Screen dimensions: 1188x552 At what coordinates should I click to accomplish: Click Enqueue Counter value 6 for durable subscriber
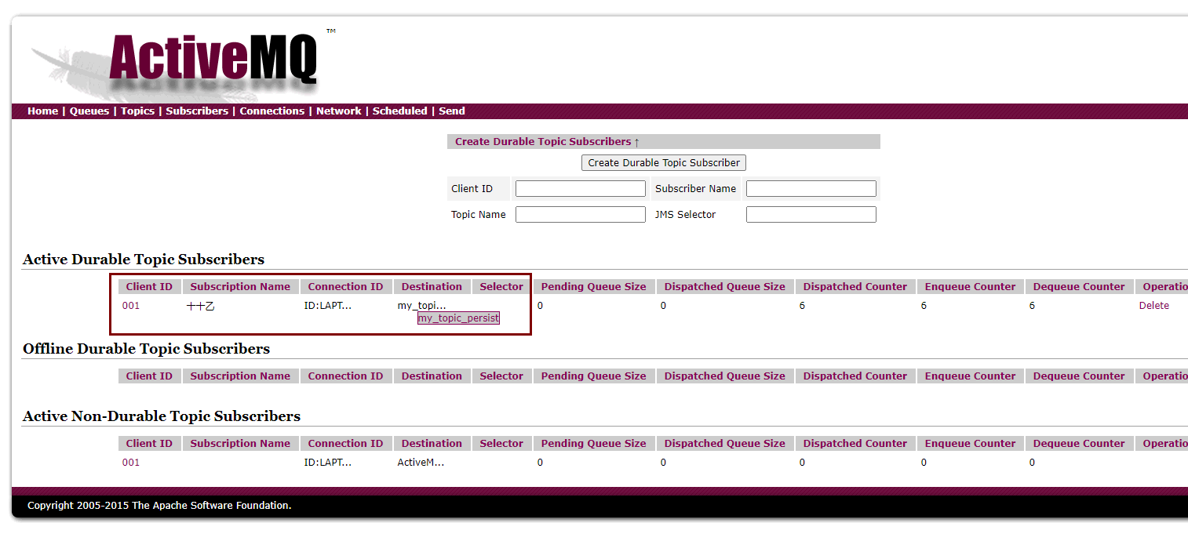[924, 306]
